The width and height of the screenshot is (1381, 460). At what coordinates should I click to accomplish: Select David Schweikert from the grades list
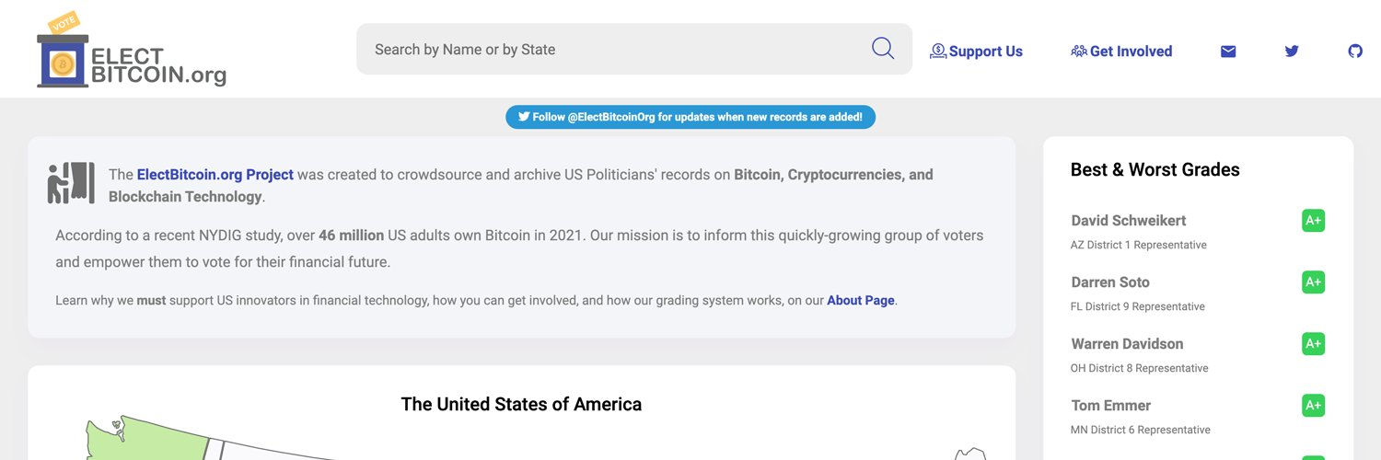pyautogui.click(x=1128, y=221)
